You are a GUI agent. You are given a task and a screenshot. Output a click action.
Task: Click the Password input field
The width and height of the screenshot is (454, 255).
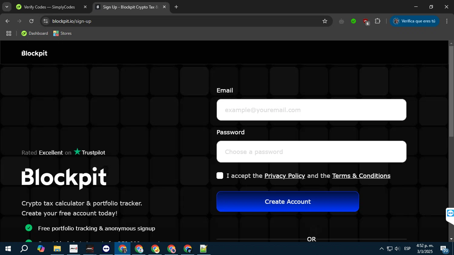(x=311, y=152)
